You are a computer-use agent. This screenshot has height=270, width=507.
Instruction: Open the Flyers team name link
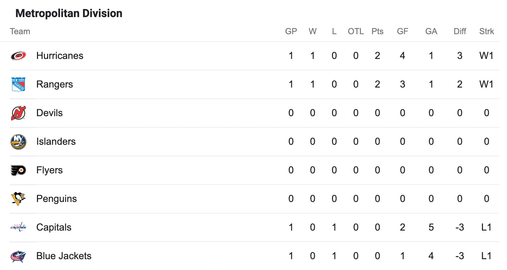50,170
